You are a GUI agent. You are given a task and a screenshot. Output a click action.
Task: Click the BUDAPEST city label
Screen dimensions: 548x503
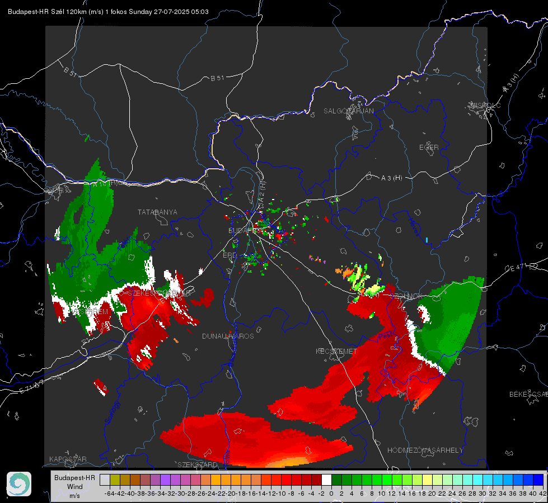pos(245,230)
